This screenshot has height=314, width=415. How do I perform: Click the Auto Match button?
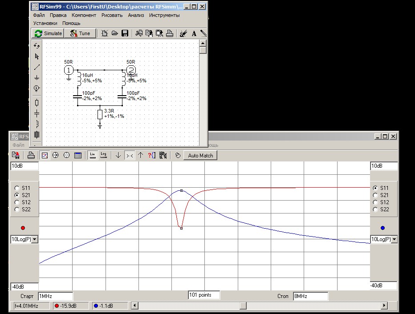200,156
